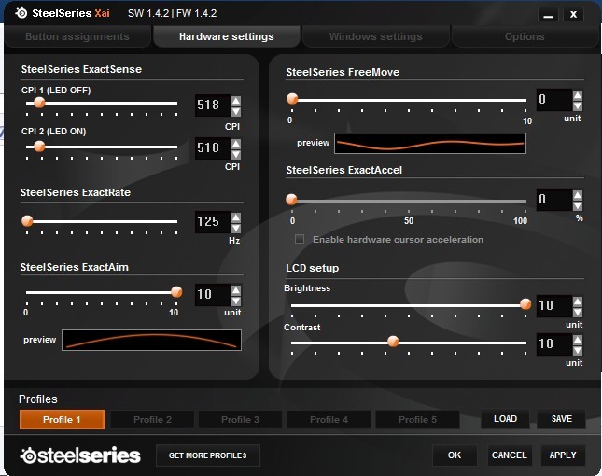Increase ExactAccel percent with up arrow
602x476 pixels.
578,195
